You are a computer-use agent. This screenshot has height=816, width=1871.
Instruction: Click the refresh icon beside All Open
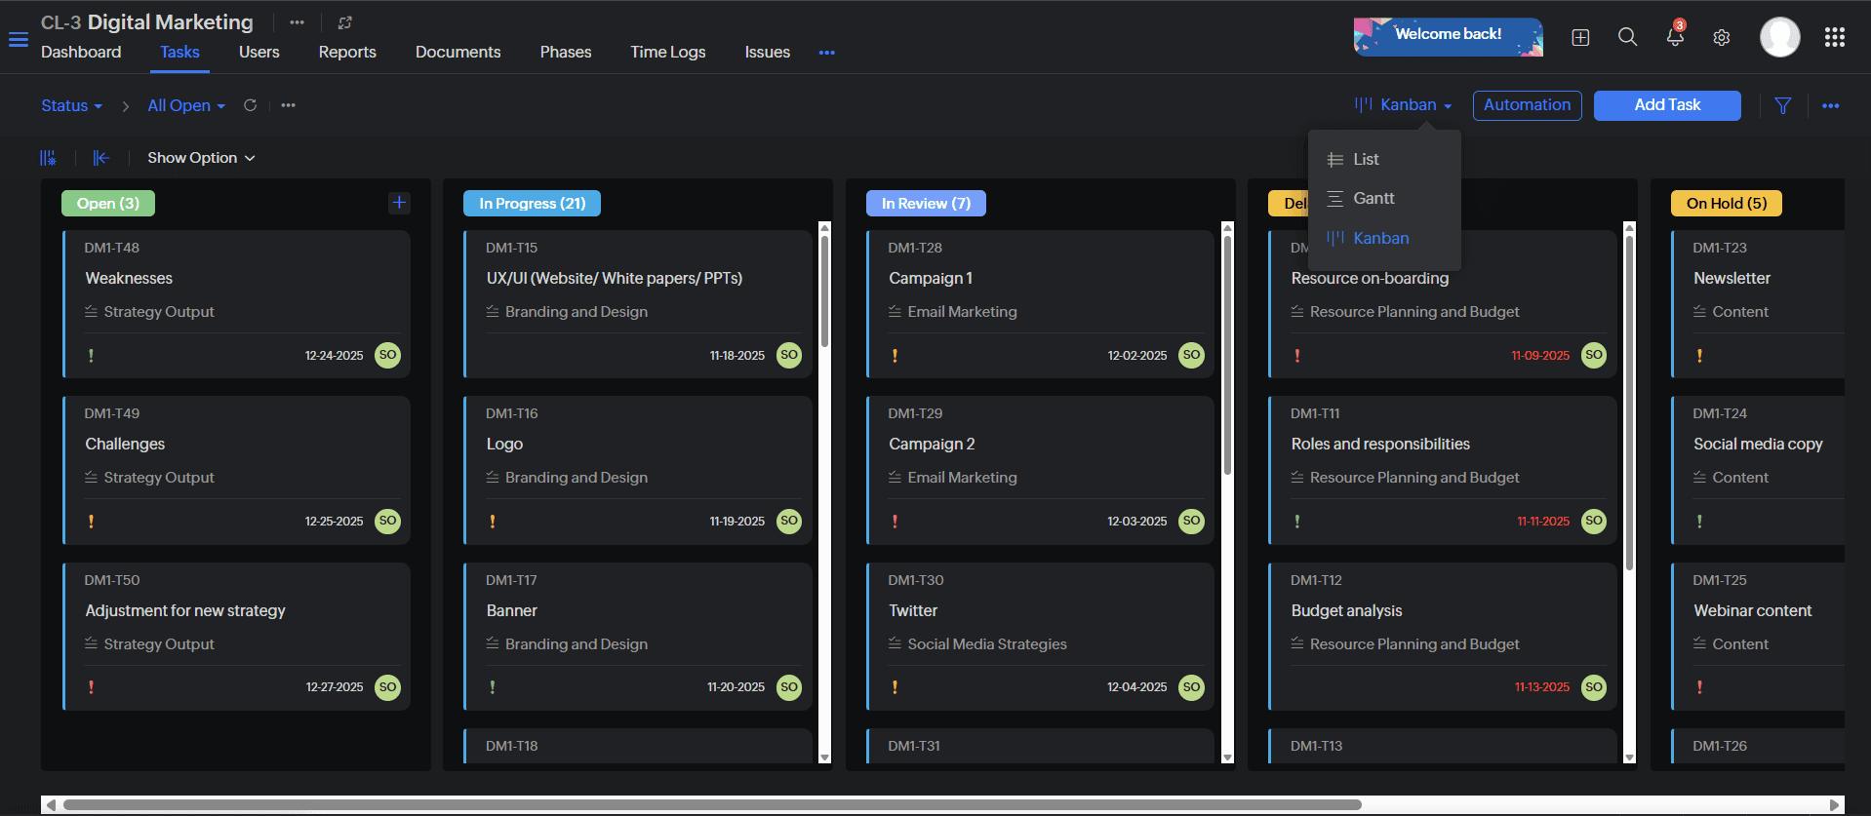click(251, 105)
